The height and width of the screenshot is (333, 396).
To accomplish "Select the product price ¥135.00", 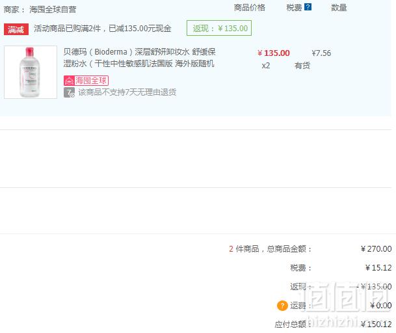I will pos(274,53).
